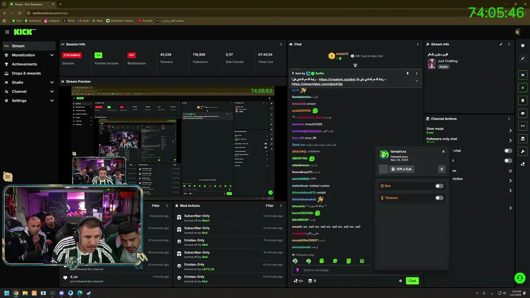Click the pencil icon in right rail
The height and width of the screenshot is (298, 530).
[x=523, y=58]
